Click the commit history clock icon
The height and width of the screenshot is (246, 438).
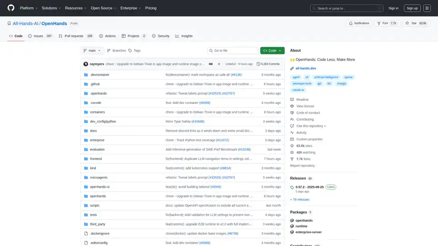259,64
